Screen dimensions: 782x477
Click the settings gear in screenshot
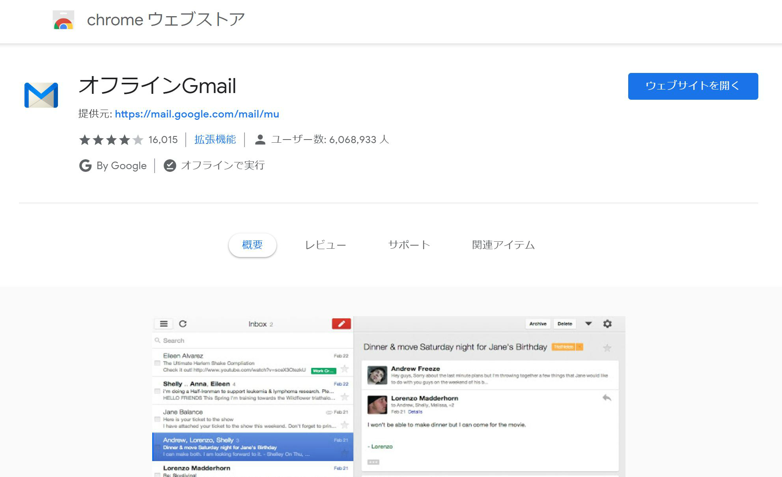(x=607, y=324)
